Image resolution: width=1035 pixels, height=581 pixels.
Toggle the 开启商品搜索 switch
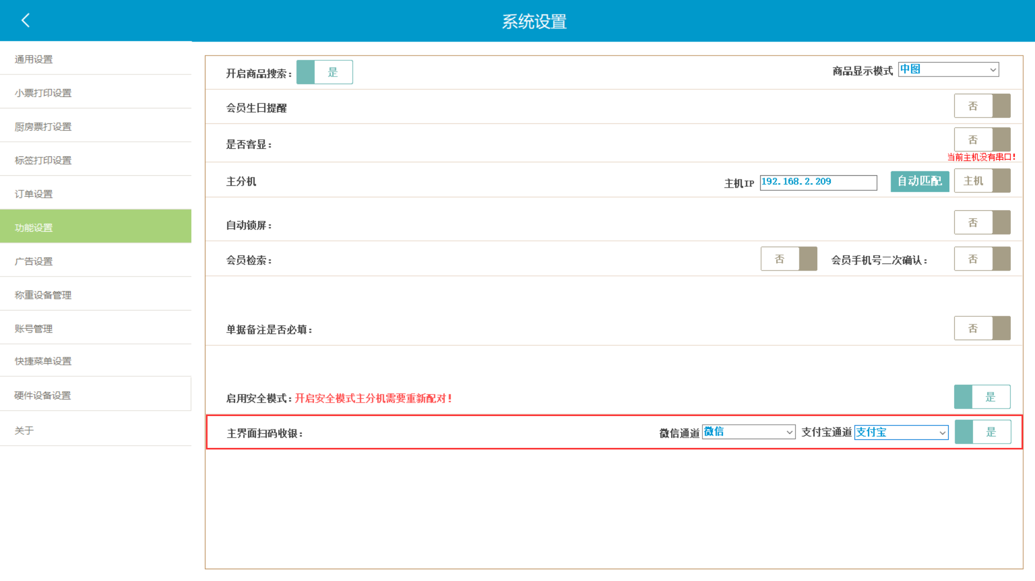click(x=325, y=72)
